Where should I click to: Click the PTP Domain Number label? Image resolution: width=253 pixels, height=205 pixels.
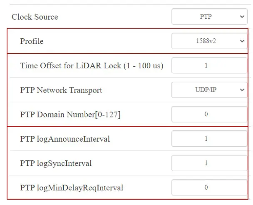tap(70, 115)
